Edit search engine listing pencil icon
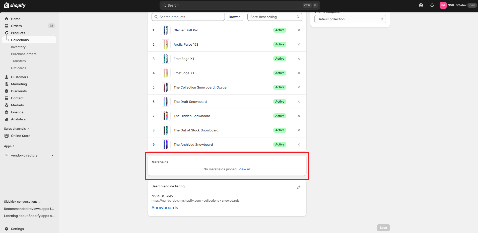The height and width of the screenshot is (233, 478). (299, 187)
